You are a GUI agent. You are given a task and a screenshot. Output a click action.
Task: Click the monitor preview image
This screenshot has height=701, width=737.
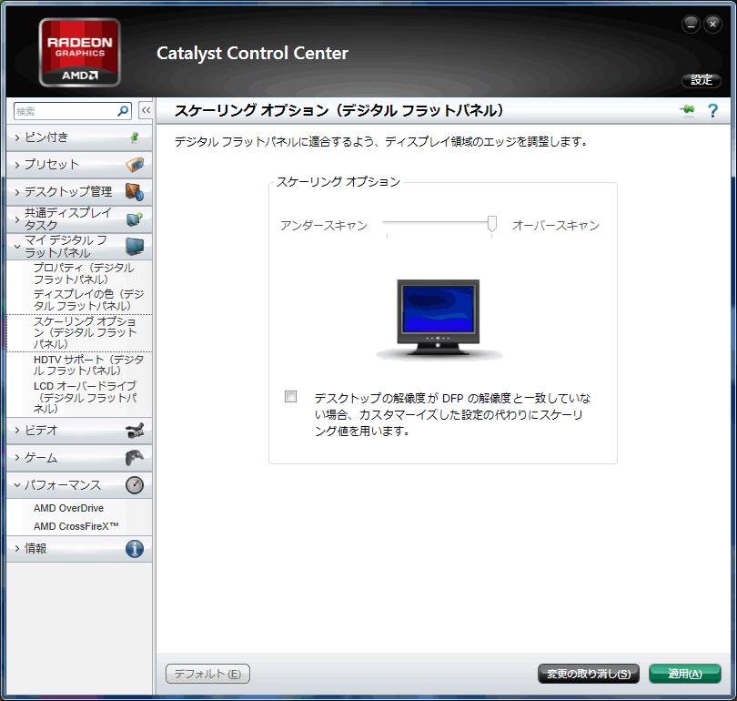pos(439,320)
